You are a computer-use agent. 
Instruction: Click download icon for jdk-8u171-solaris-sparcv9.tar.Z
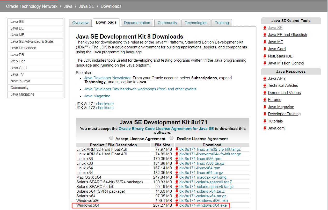(x=177, y=182)
